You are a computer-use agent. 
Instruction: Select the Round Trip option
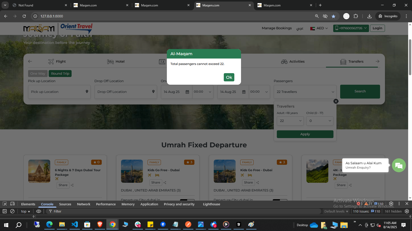point(60,74)
